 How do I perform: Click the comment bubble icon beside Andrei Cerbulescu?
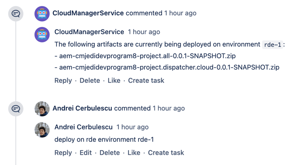tap(16, 108)
